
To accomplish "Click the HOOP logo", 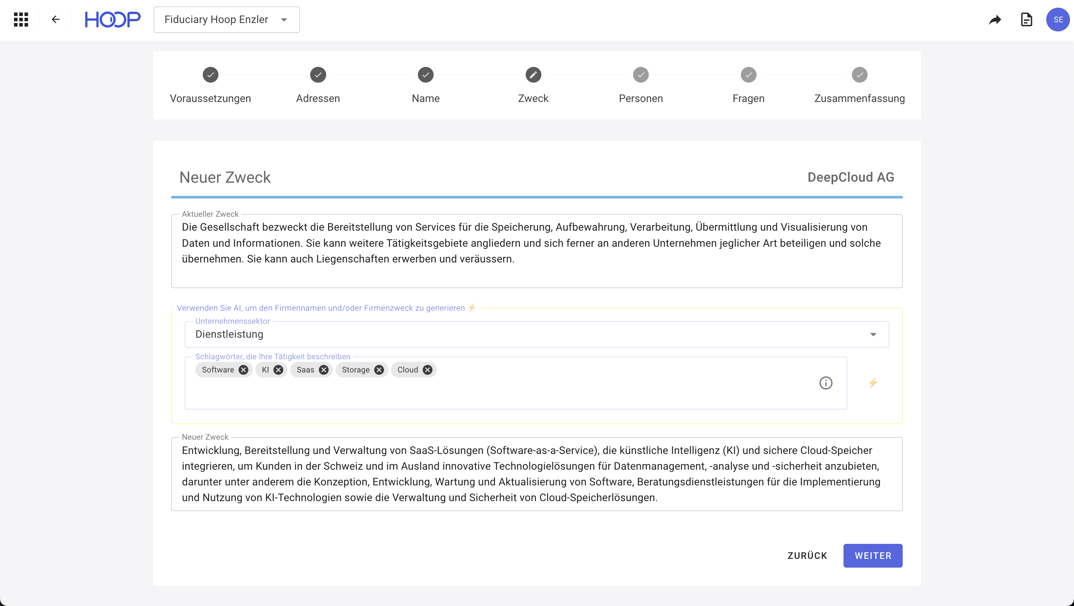I will coord(113,20).
